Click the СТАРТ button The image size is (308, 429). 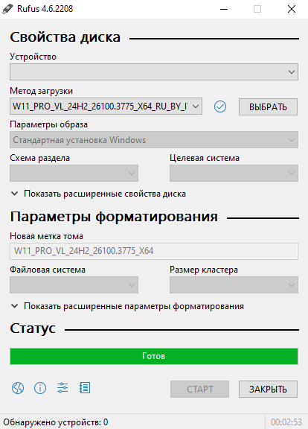[200, 389]
